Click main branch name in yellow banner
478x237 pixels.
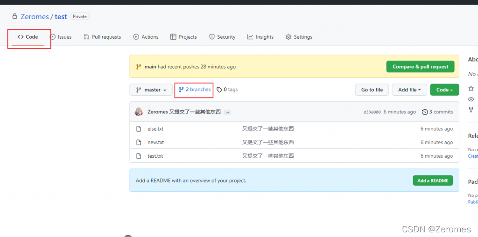point(150,67)
